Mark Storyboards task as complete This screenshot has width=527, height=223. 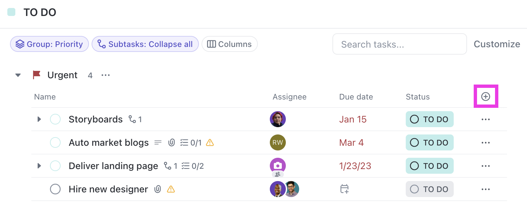[x=55, y=119]
